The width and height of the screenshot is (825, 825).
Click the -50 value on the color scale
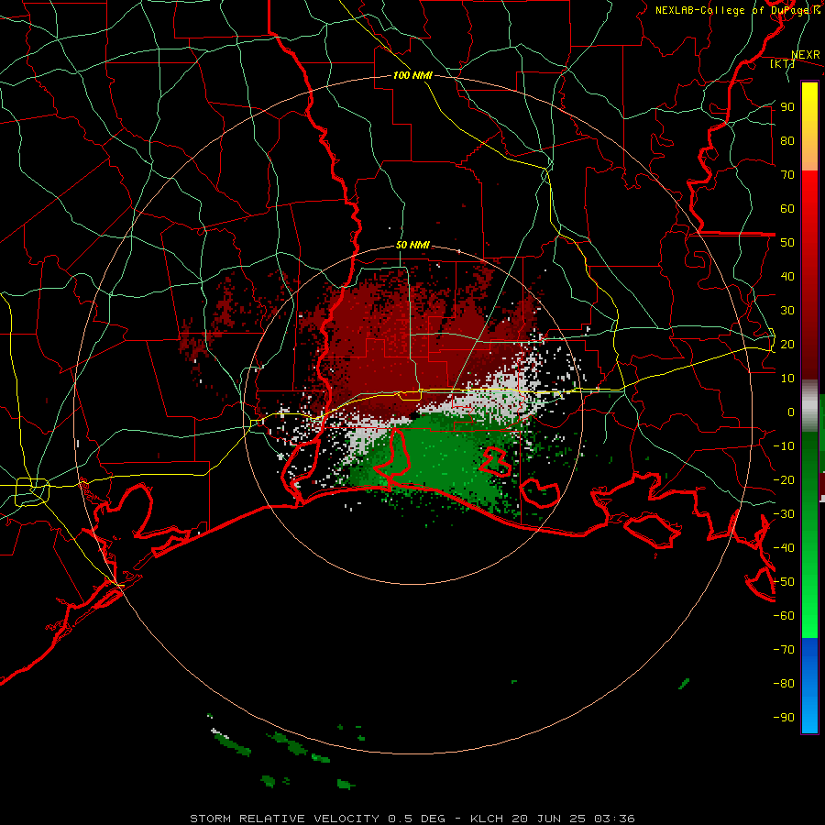pyautogui.click(x=784, y=582)
